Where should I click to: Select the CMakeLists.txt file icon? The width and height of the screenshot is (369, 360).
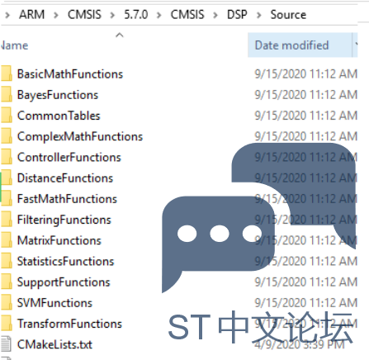pos(6,344)
